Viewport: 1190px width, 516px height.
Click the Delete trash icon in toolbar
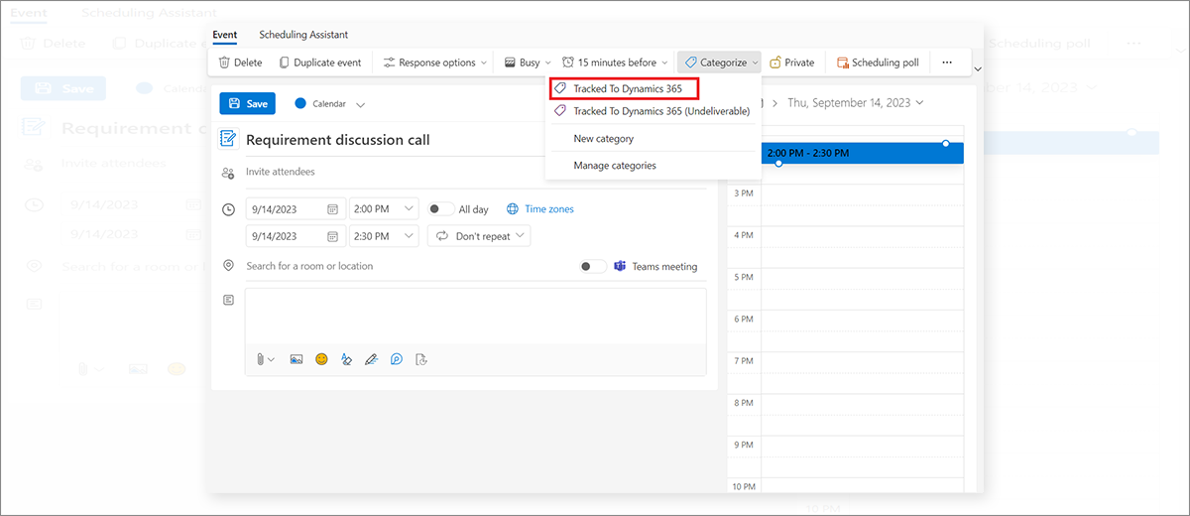(x=224, y=63)
